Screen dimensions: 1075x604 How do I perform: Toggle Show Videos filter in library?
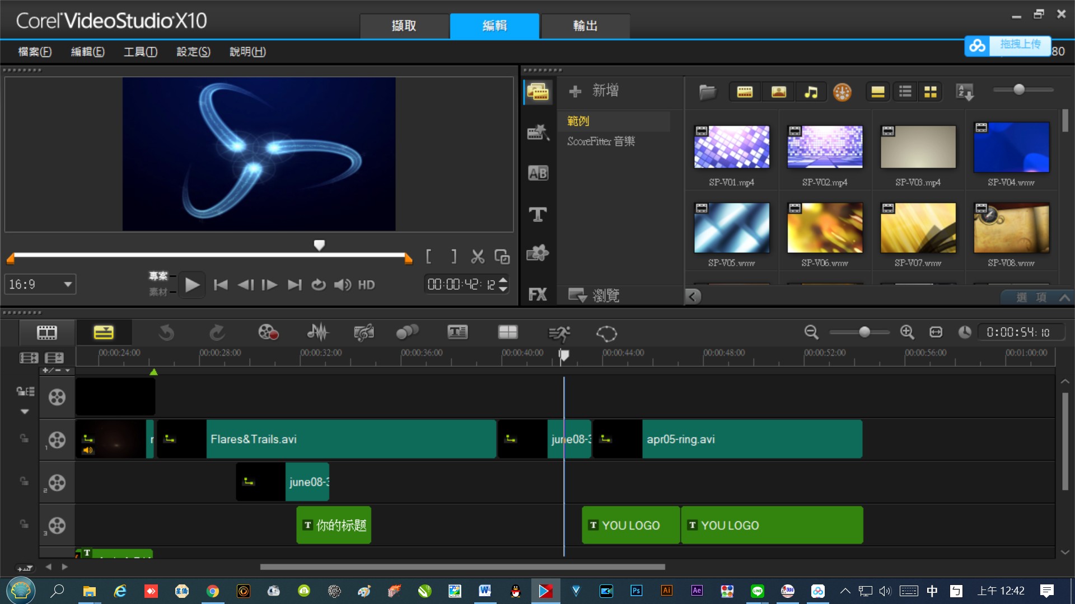745,92
